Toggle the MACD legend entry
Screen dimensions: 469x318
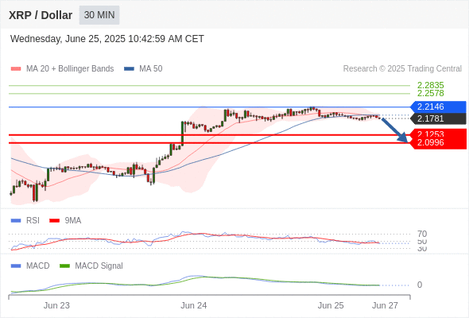(x=30, y=266)
